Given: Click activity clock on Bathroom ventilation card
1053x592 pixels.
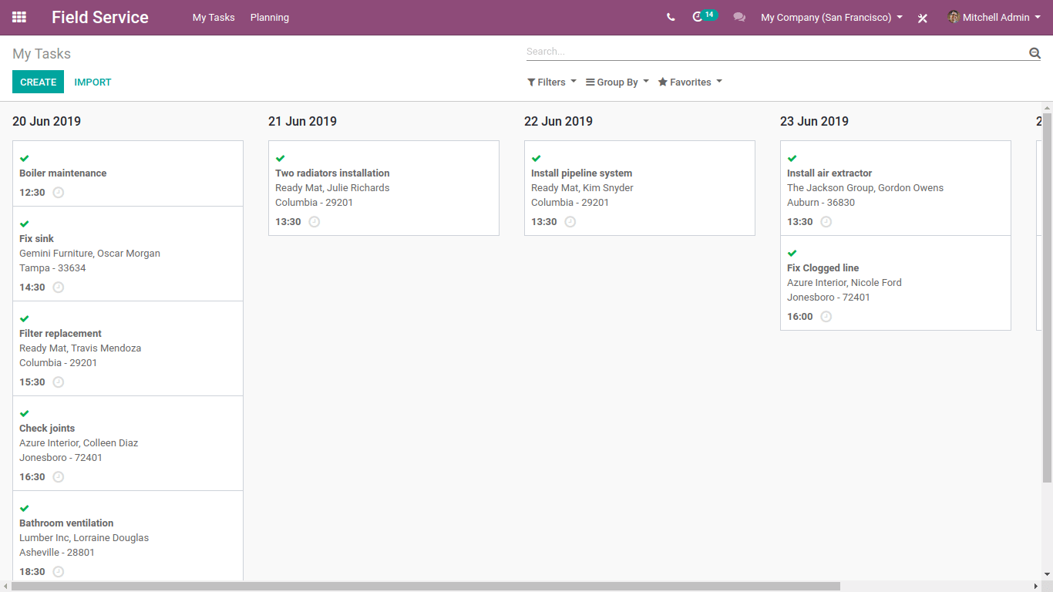Looking at the screenshot, I should (x=59, y=572).
